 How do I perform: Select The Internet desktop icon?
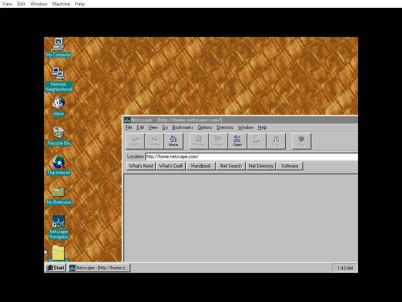58,166
